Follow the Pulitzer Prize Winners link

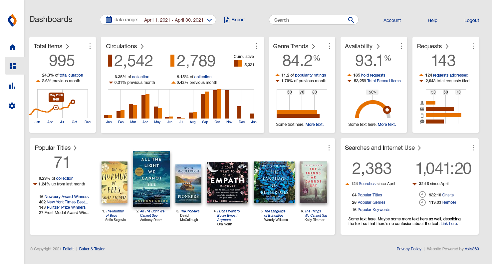point(66,207)
